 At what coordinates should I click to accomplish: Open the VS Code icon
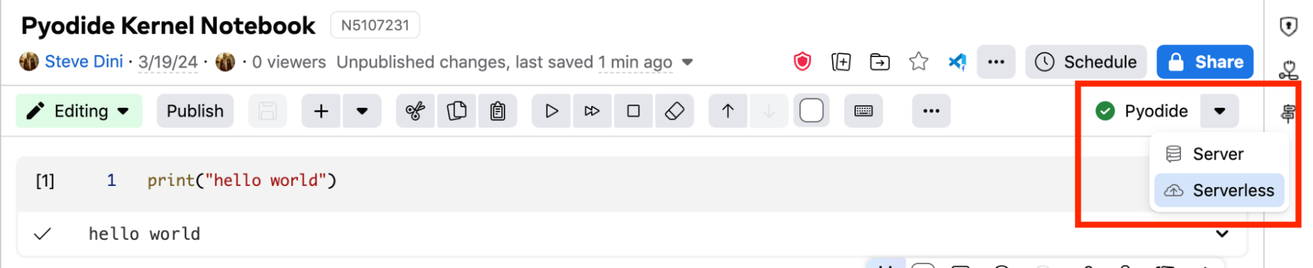pos(957,62)
